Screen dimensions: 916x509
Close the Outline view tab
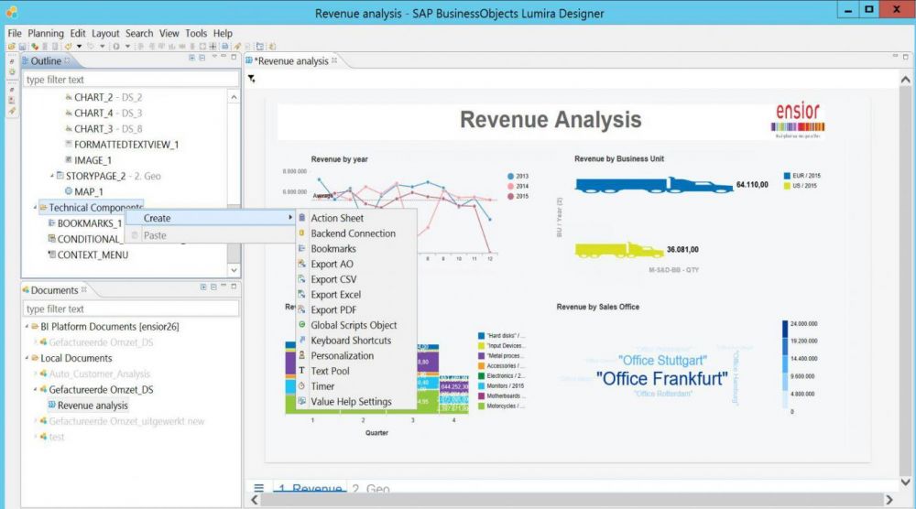(67, 60)
